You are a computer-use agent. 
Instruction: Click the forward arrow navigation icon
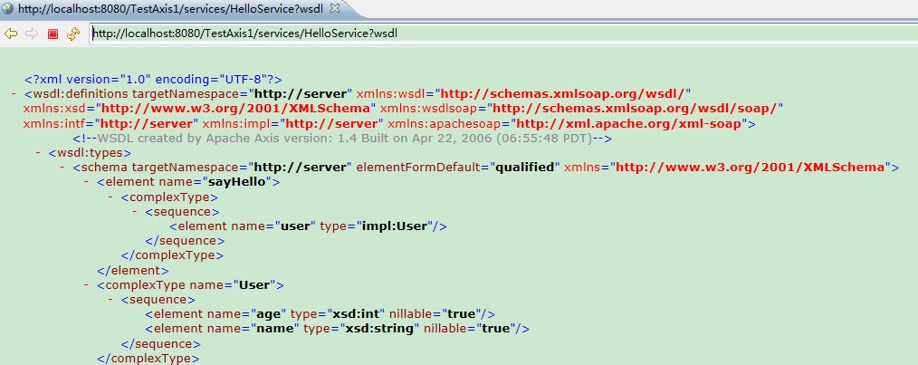coord(32,34)
